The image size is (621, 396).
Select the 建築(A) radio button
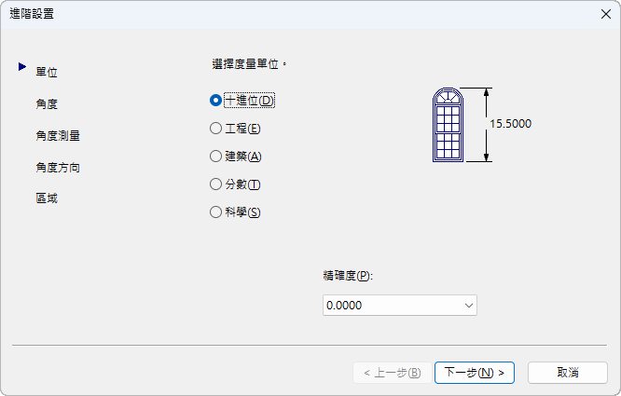(216, 156)
